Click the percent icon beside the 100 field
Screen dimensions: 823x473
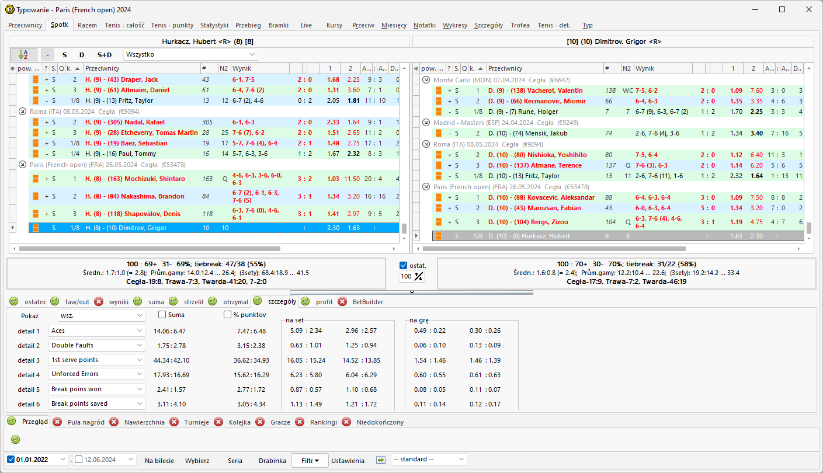point(418,276)
